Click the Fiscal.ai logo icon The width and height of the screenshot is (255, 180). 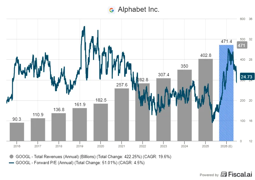pyautogui.click(x=224, y=174)
